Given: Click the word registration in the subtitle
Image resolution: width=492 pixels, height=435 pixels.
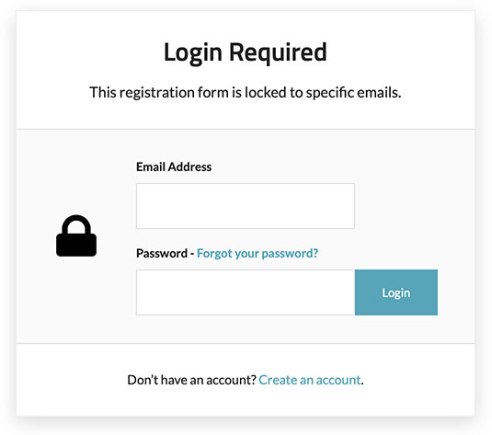Looking at the screenshot, I should (157, 93).
